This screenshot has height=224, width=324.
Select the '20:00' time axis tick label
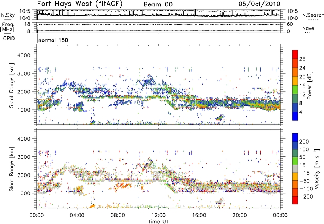[239, 216]
